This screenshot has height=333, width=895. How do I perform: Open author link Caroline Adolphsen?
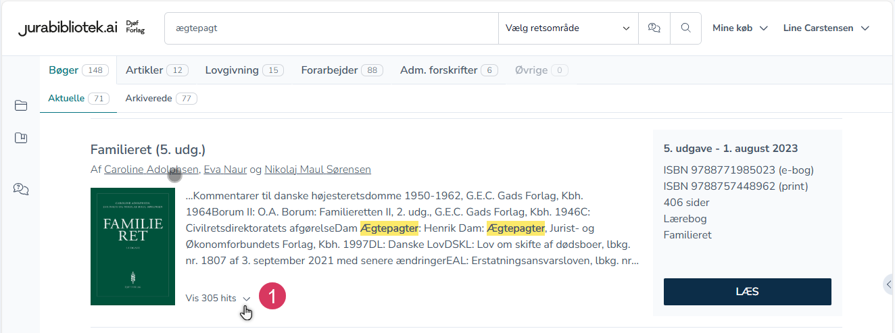tap(151, 170)
